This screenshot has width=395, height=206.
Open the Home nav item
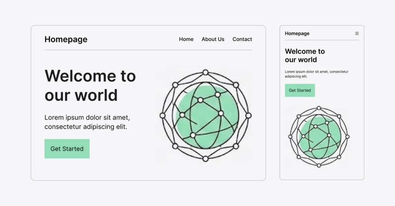point(186,39)
